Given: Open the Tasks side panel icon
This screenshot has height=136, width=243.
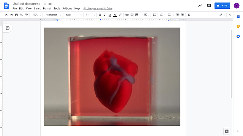Looking at the screenshot, I should click(238, 36).
